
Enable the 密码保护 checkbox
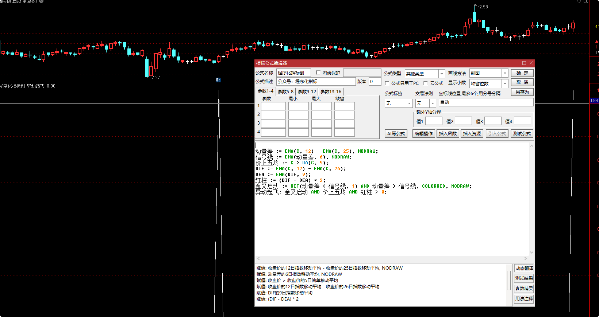pos(318,73)
